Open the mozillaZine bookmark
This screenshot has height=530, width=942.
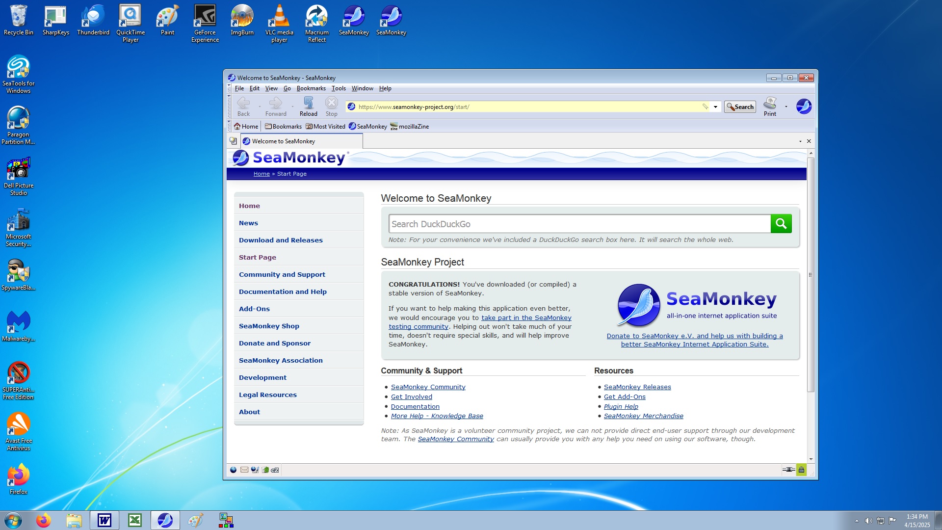409,127
